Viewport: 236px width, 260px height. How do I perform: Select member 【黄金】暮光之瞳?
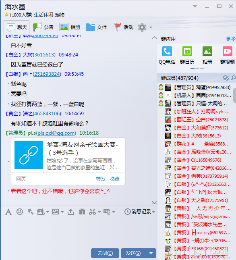(x=196, y=168)
